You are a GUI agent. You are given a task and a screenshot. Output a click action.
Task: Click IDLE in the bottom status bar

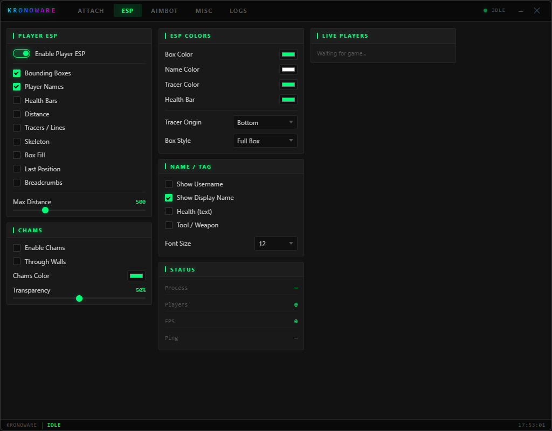(54, 425)
